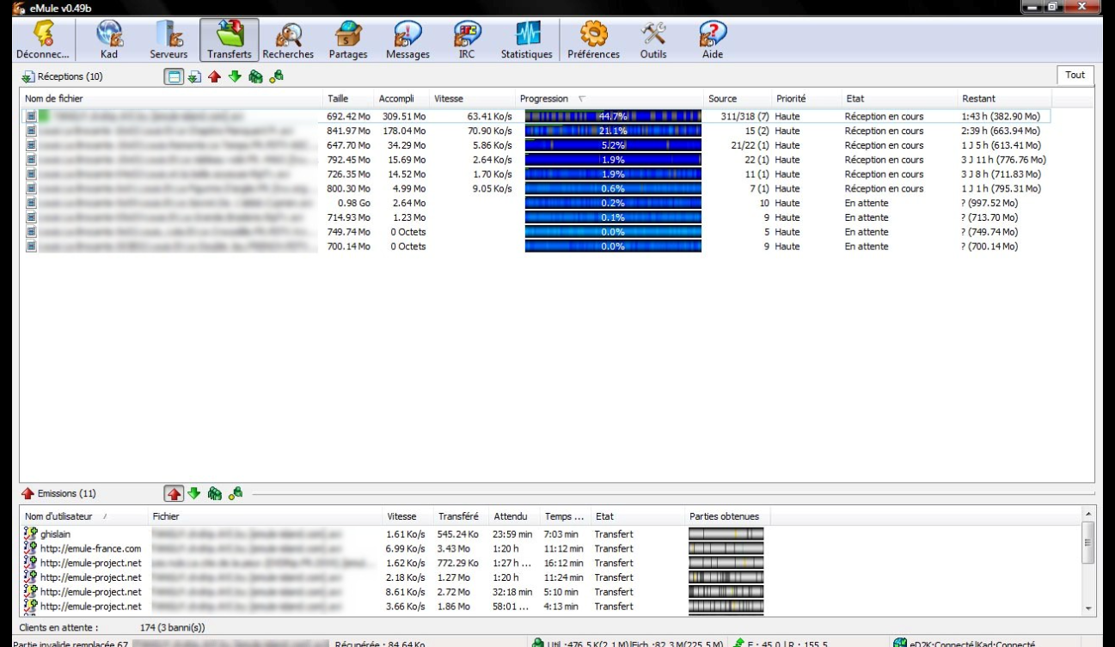Show the Statistiques page
The width and height of the screenshot is (1115, 647).
click(x=527, y=40)
